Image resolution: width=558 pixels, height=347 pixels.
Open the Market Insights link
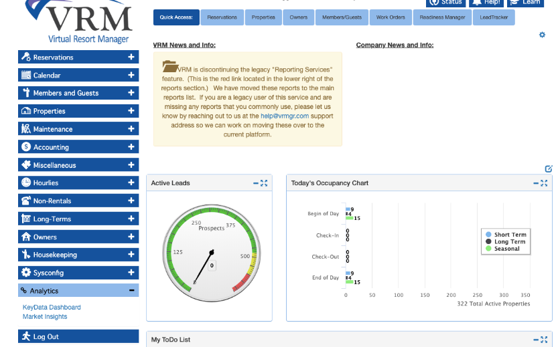pos(45,316)
